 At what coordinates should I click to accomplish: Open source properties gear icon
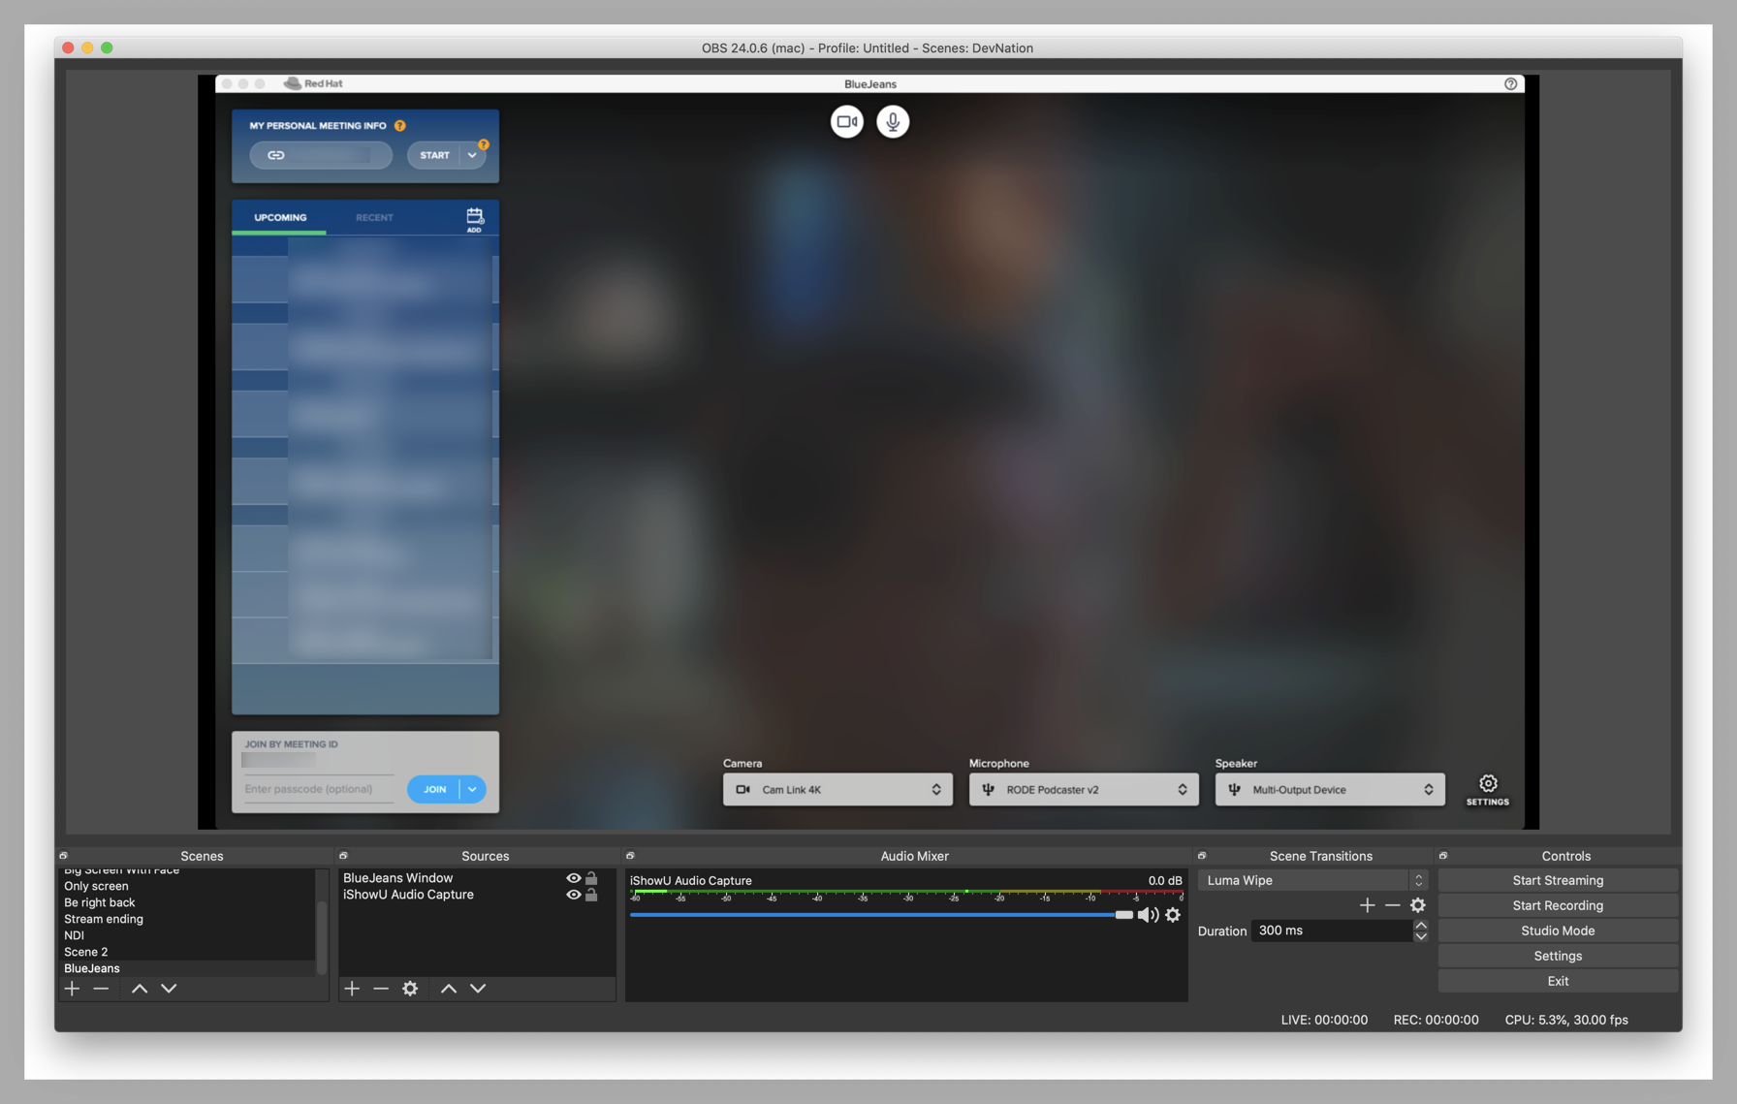410,988
